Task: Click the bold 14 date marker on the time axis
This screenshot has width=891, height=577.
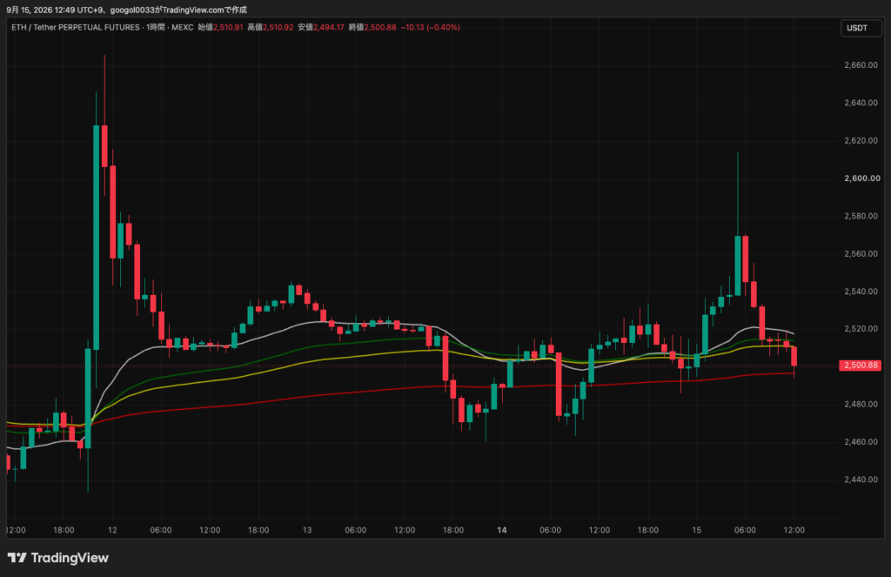Action: click(502, 530)
